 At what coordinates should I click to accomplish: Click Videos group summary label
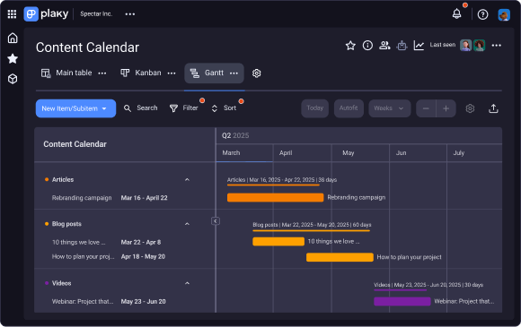point(428,285)
